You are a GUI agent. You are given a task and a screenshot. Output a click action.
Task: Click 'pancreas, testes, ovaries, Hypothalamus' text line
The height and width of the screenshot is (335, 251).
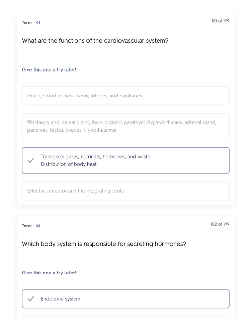coord(72,130)
